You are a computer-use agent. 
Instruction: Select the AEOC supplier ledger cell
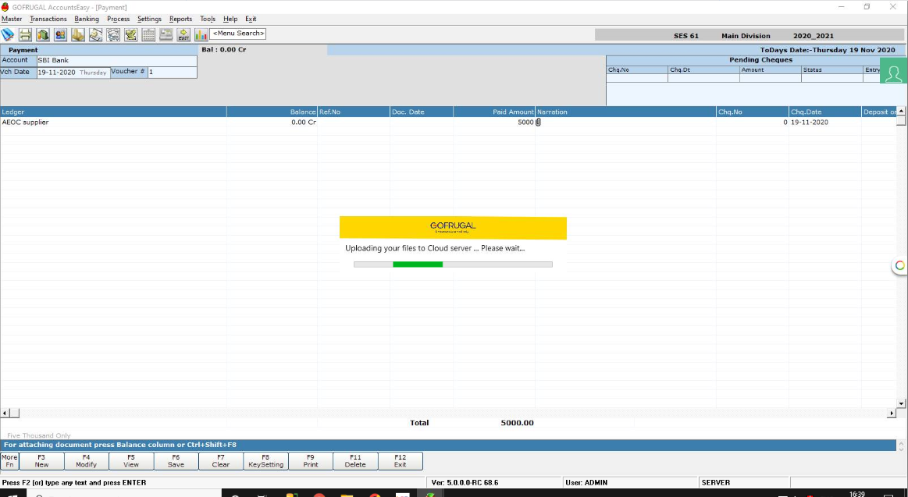click(x=113, y=122)
